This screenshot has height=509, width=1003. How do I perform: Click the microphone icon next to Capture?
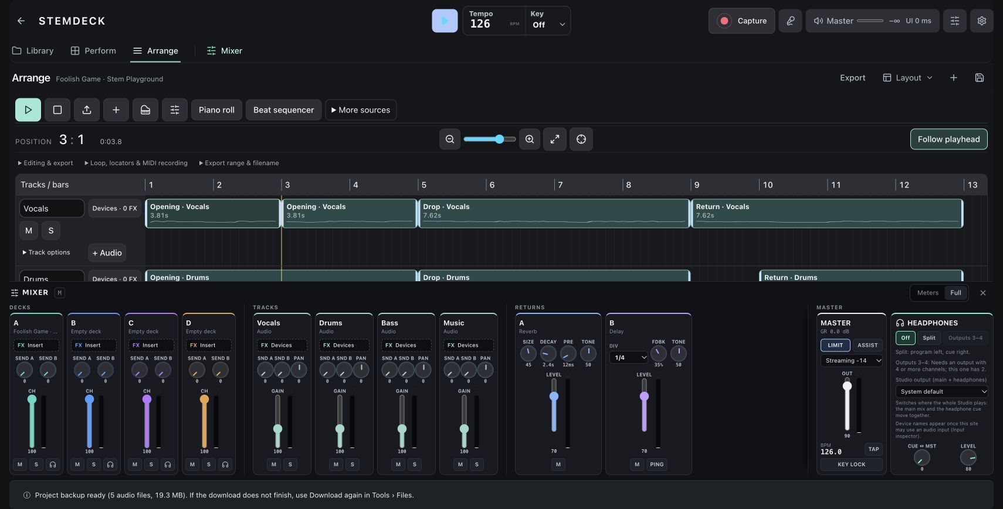[x=790, y=21]
